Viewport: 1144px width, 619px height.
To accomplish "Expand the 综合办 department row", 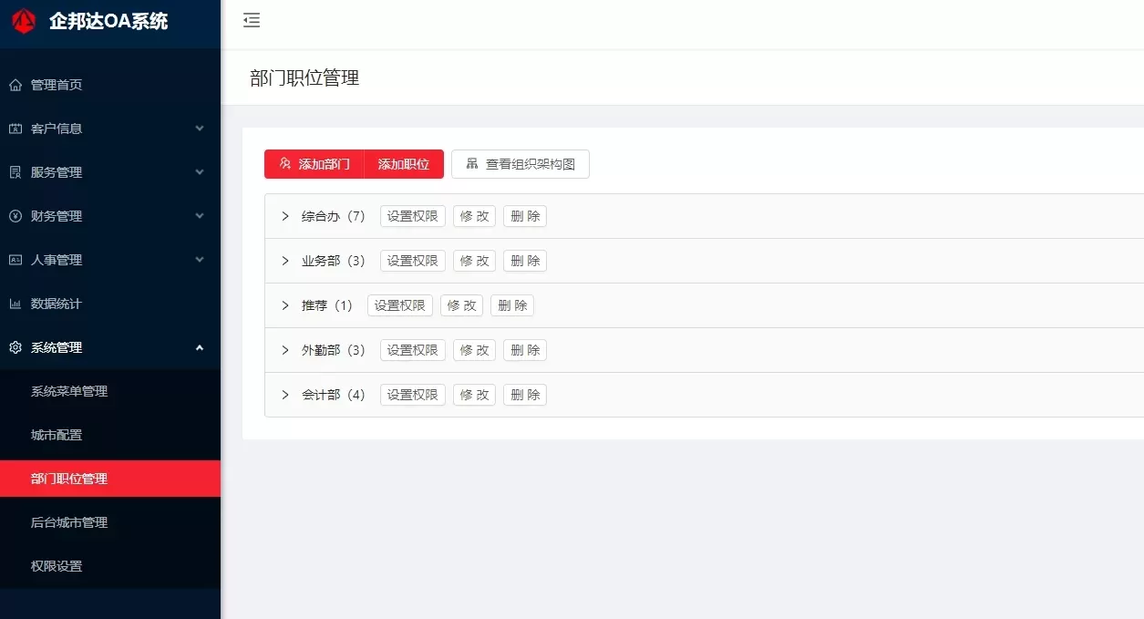I will coord(285,216).
